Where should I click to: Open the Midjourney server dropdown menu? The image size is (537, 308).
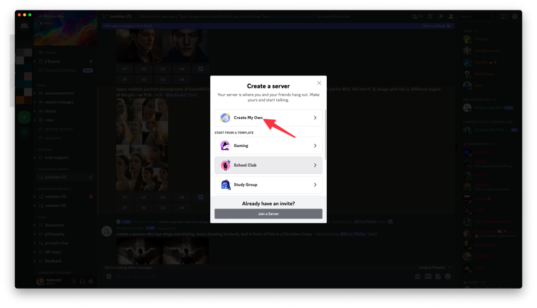pos(90,16)
